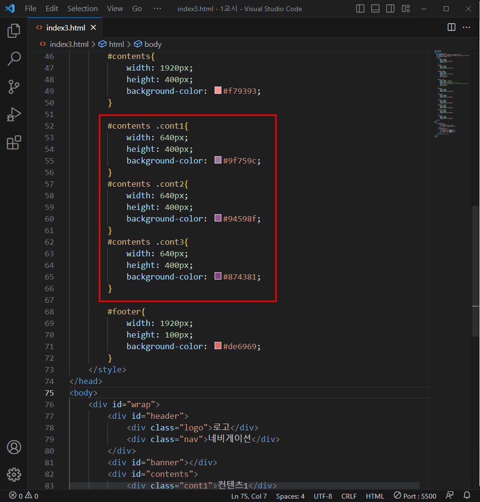Toggle the primary side bar layout
Image resolution: width=480 pixels, height=502 pixels.
click(x=360, y=9)
